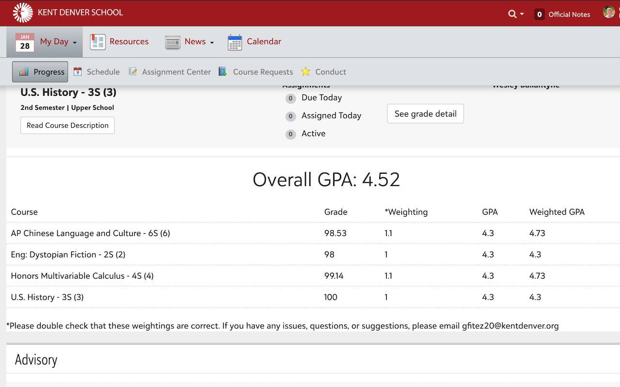Screen dimensions: 620x387
Task: Click the Schedule calendar icon
Action: point(77,72)
